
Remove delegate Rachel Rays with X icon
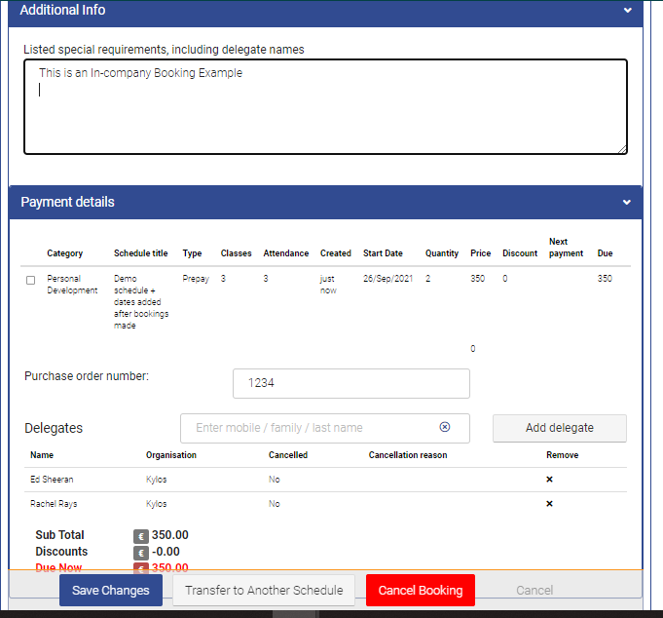pyautogui.click(x=549, y=504)
